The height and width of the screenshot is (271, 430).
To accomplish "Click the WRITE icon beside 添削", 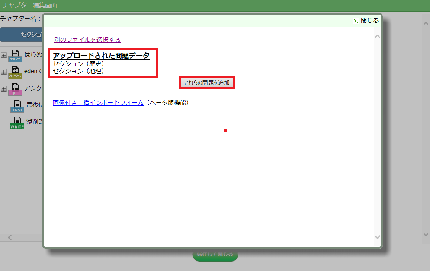I will [17, 123].
